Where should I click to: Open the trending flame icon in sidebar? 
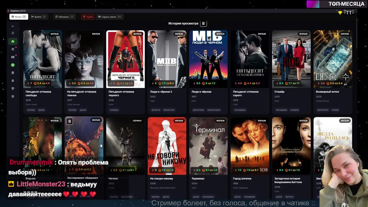13,49
